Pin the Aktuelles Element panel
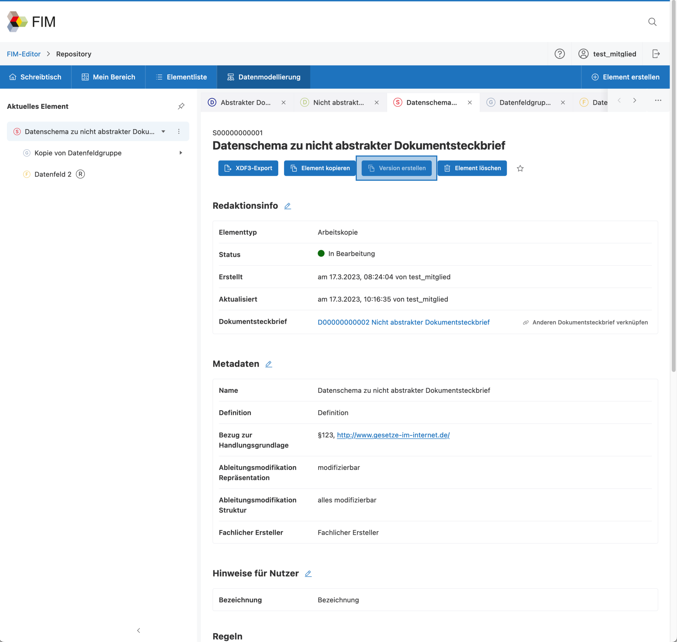 coord(181,106)
